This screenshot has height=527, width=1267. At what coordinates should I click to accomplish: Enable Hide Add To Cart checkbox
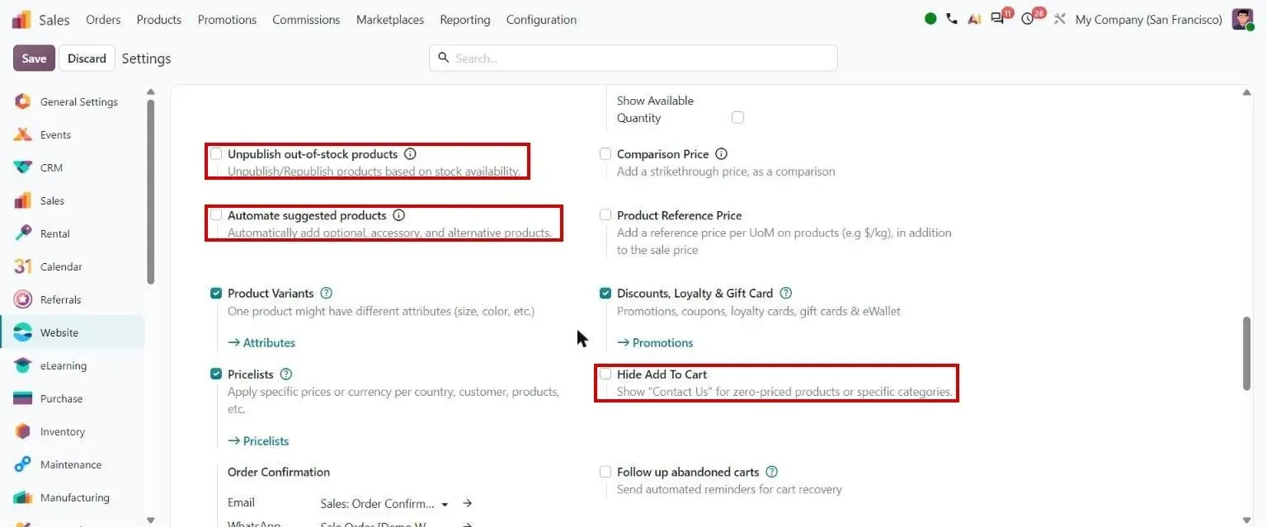(x=605, y=374)
